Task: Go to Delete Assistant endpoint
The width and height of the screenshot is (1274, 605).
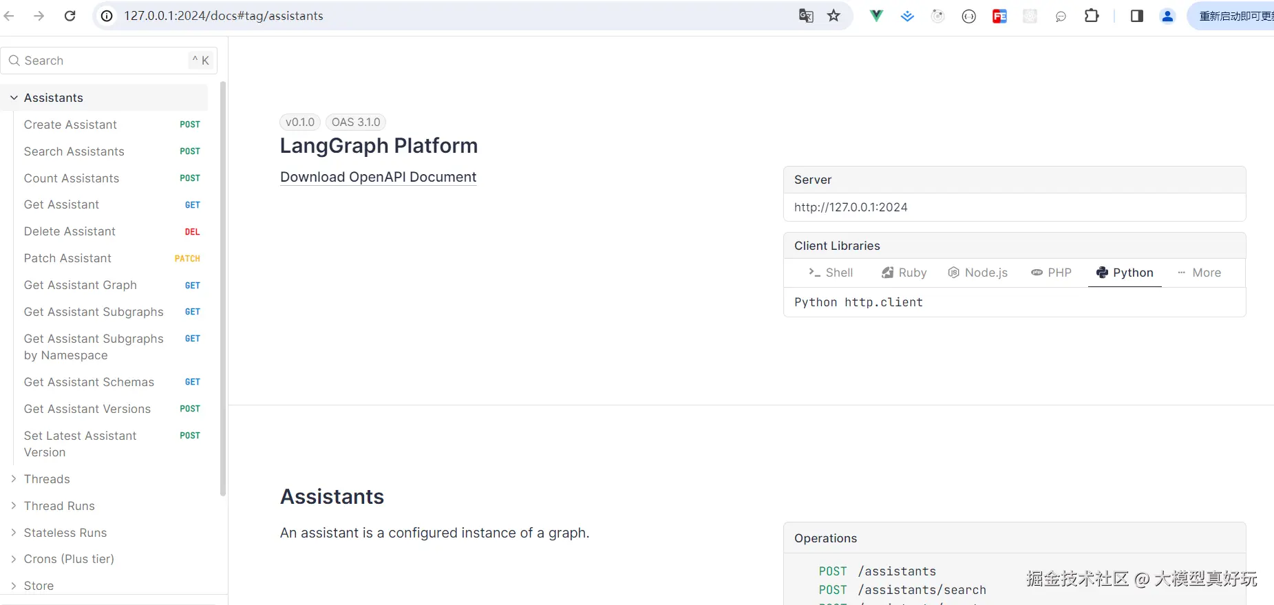Action: [70, 231]
